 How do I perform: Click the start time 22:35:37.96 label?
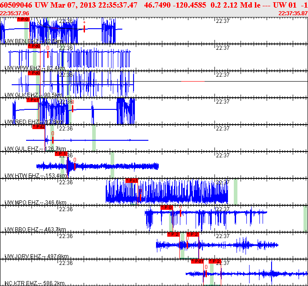[x=15, y=13]
